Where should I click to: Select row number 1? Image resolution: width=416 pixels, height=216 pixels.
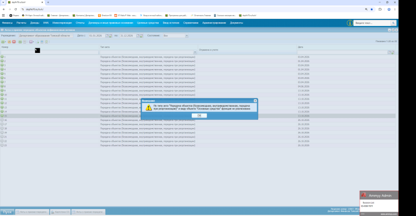[198, 57]
